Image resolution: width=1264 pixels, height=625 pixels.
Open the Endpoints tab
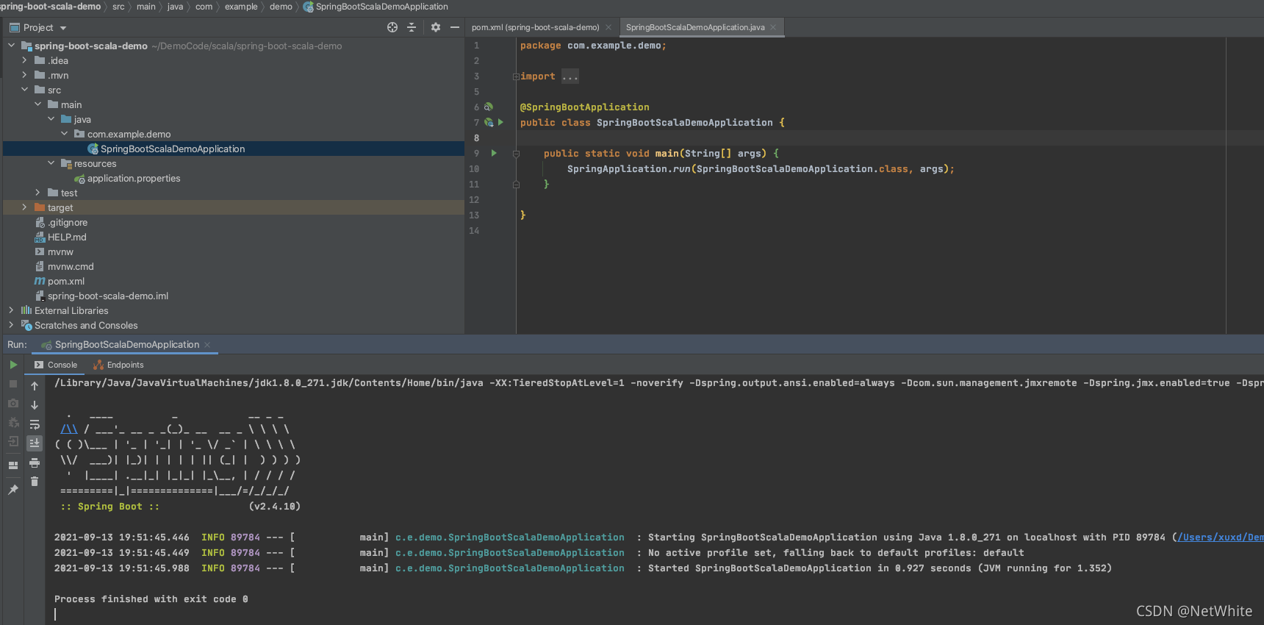tap(118, 365)
